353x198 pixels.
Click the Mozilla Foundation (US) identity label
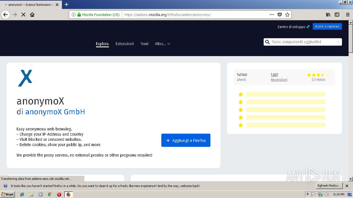click(x=101, y=15)
